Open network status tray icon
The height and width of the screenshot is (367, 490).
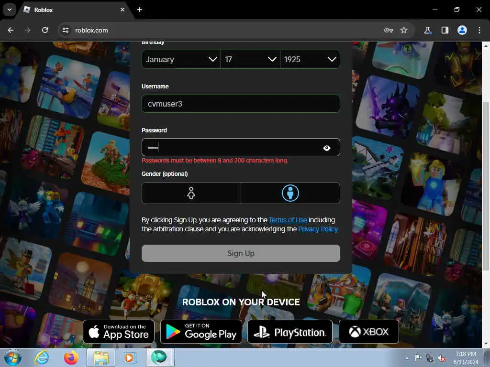[430, 358]
